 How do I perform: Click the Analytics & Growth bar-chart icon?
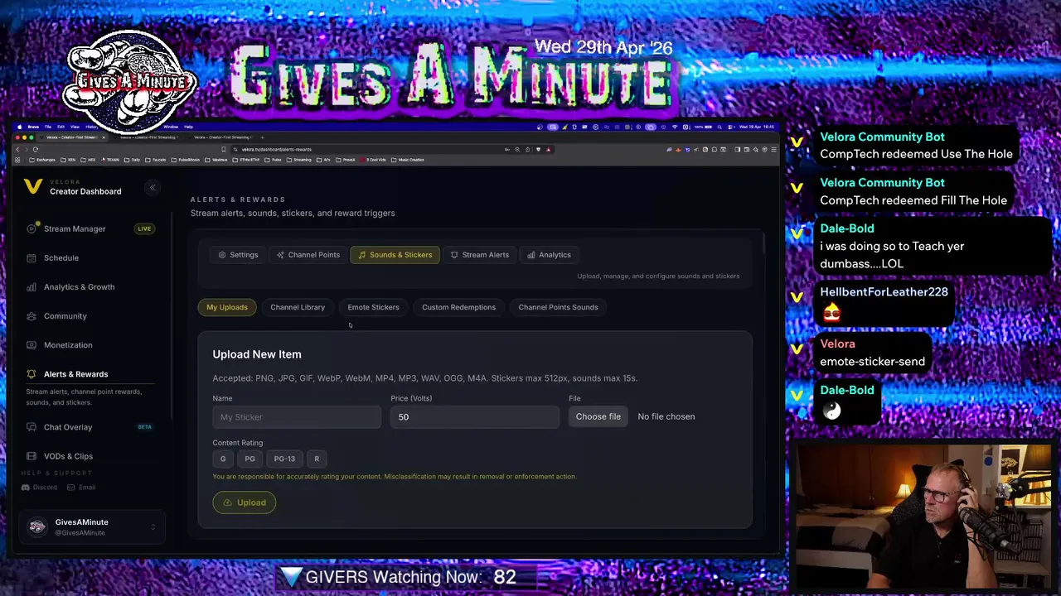31,286
